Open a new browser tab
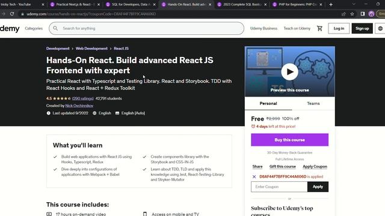This screenshot has width=385, height=216. (x=331, y=4)
